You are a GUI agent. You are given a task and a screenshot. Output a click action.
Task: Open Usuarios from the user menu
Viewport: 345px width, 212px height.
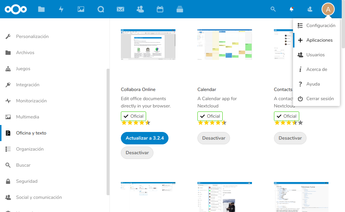tap(315, 55)
